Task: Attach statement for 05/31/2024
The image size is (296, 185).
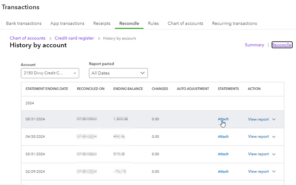Action: click(x=223, y=119)
